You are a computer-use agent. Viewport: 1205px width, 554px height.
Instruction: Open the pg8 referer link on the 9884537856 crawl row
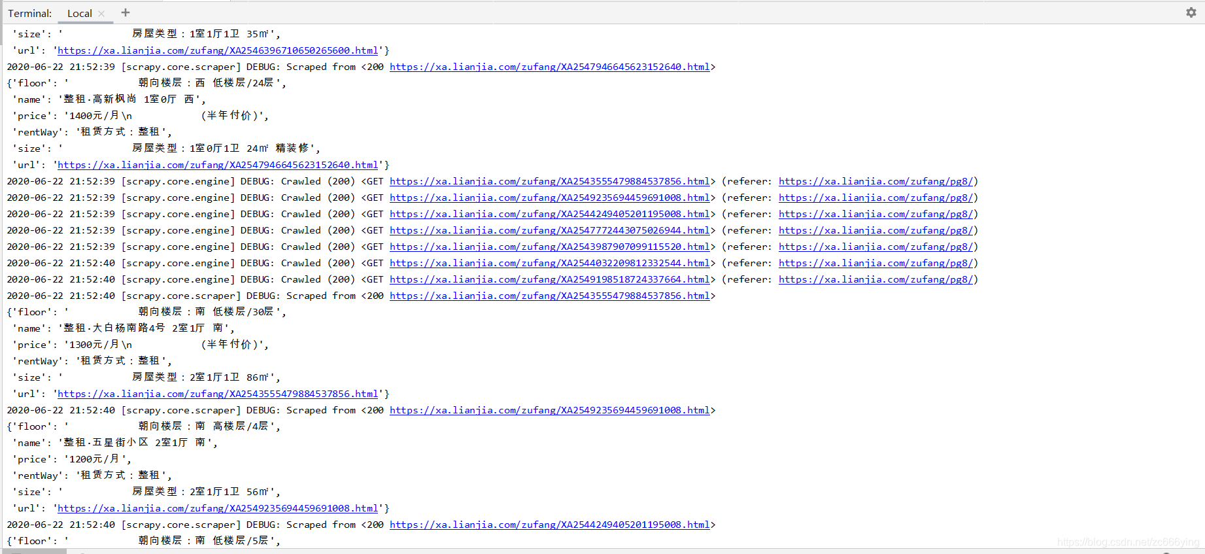click(x=875, y=181)
